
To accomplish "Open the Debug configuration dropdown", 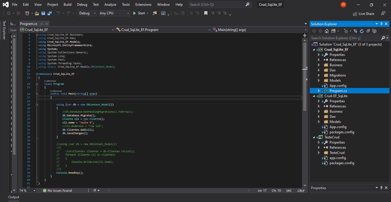I will click(x=86, y=13).
